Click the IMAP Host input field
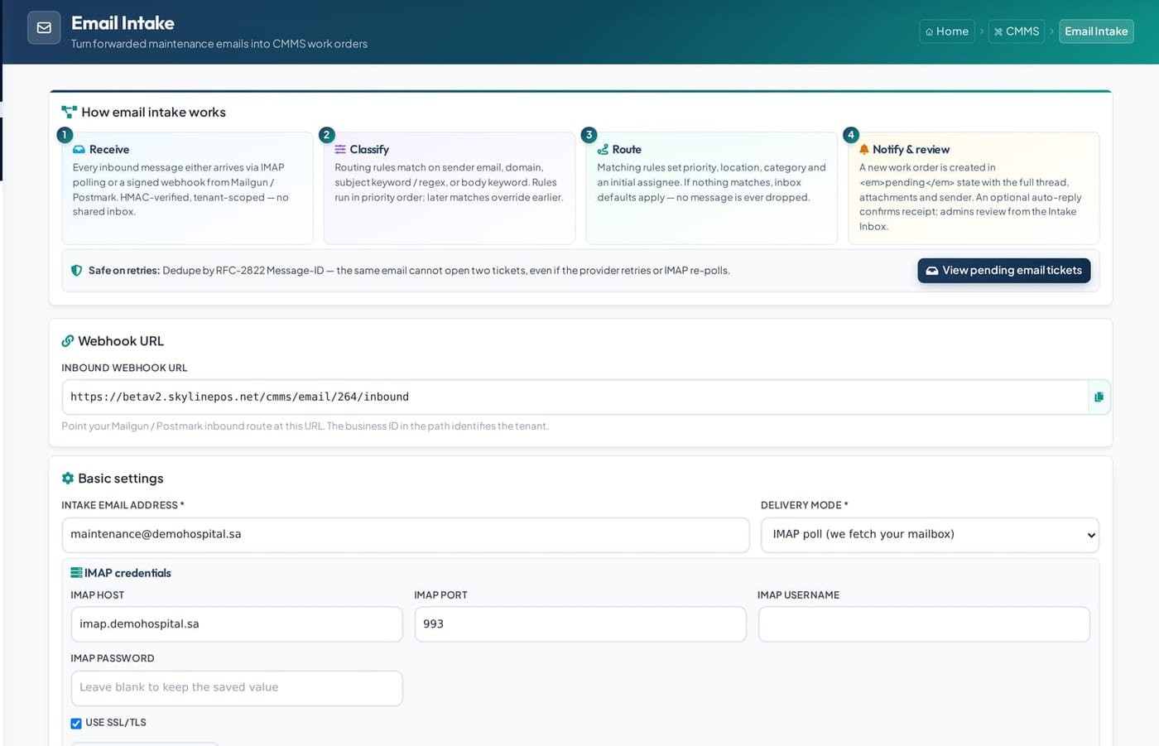Screen dimensions: 1159x746 (237, 624)
